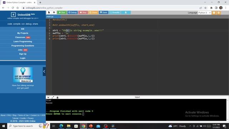Toggle the browser side panel icon

point(216,8)
